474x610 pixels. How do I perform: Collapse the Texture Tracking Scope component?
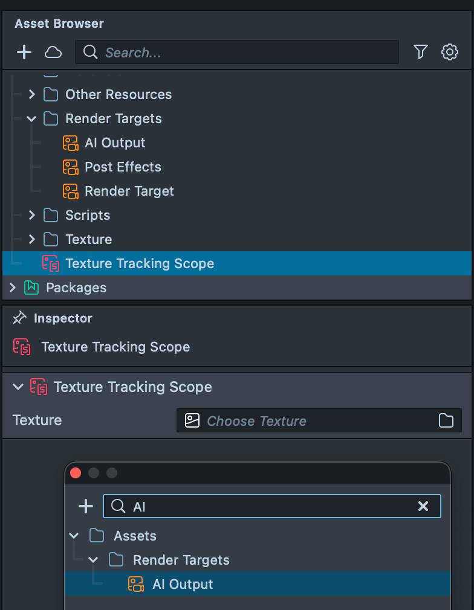pyautogui.click(x=18, y=387)
